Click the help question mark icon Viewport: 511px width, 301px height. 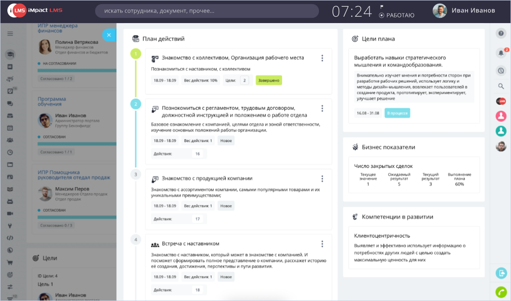[501, 33]
